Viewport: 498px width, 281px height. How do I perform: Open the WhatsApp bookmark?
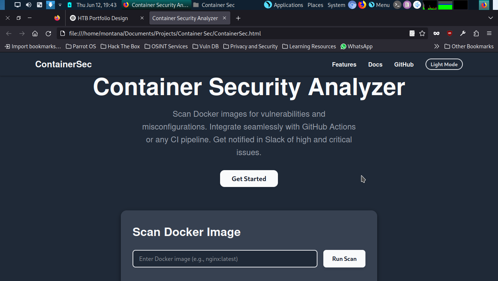tap(356, 46)
